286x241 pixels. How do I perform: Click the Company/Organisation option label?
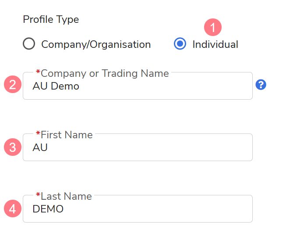tap(96, 44)
